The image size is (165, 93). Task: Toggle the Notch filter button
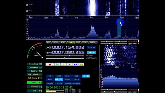[68, 80]
